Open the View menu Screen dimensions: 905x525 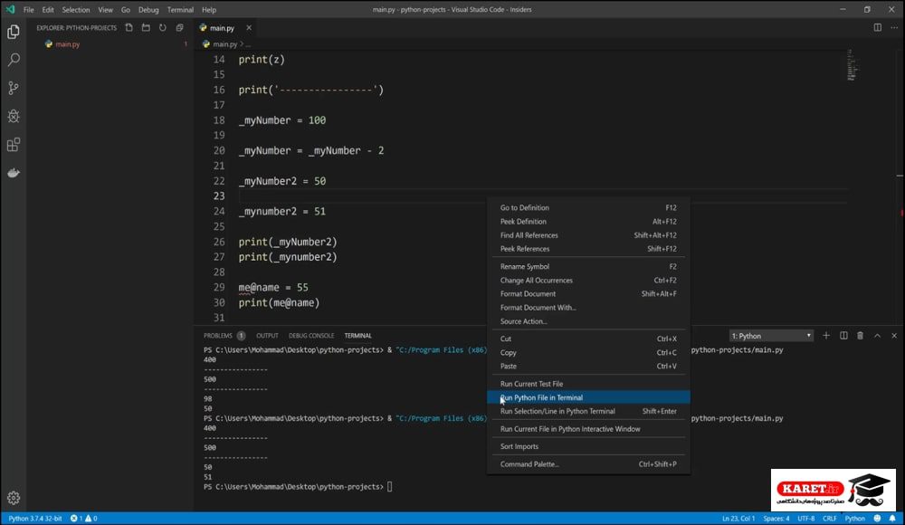pos(106,10)
